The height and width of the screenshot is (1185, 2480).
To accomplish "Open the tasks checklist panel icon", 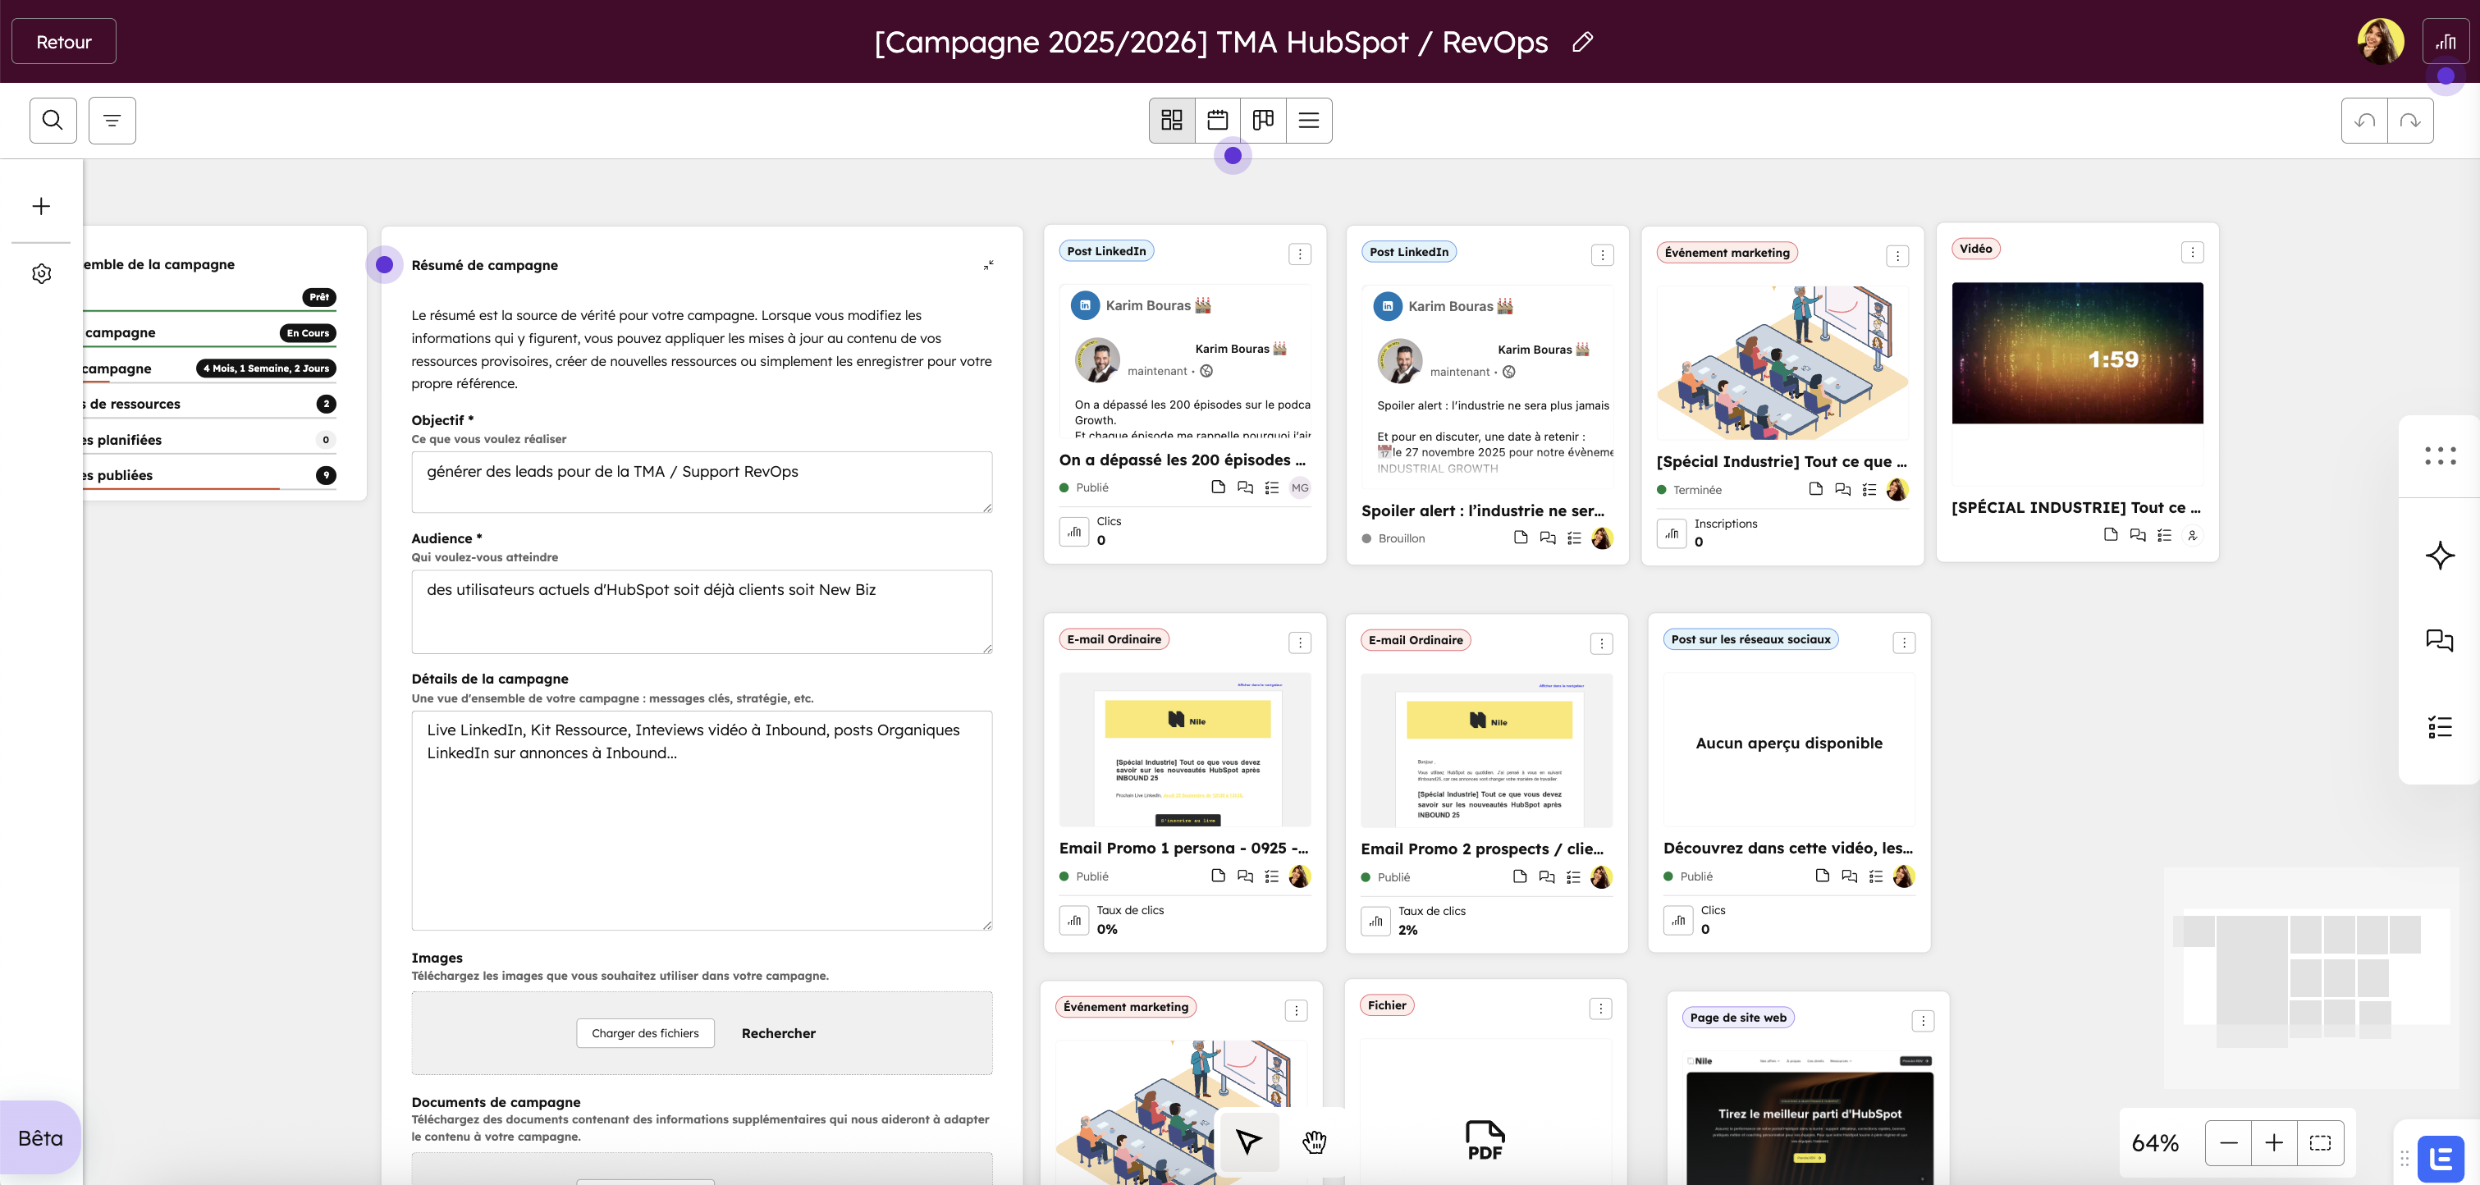I will click(2440, 727).
